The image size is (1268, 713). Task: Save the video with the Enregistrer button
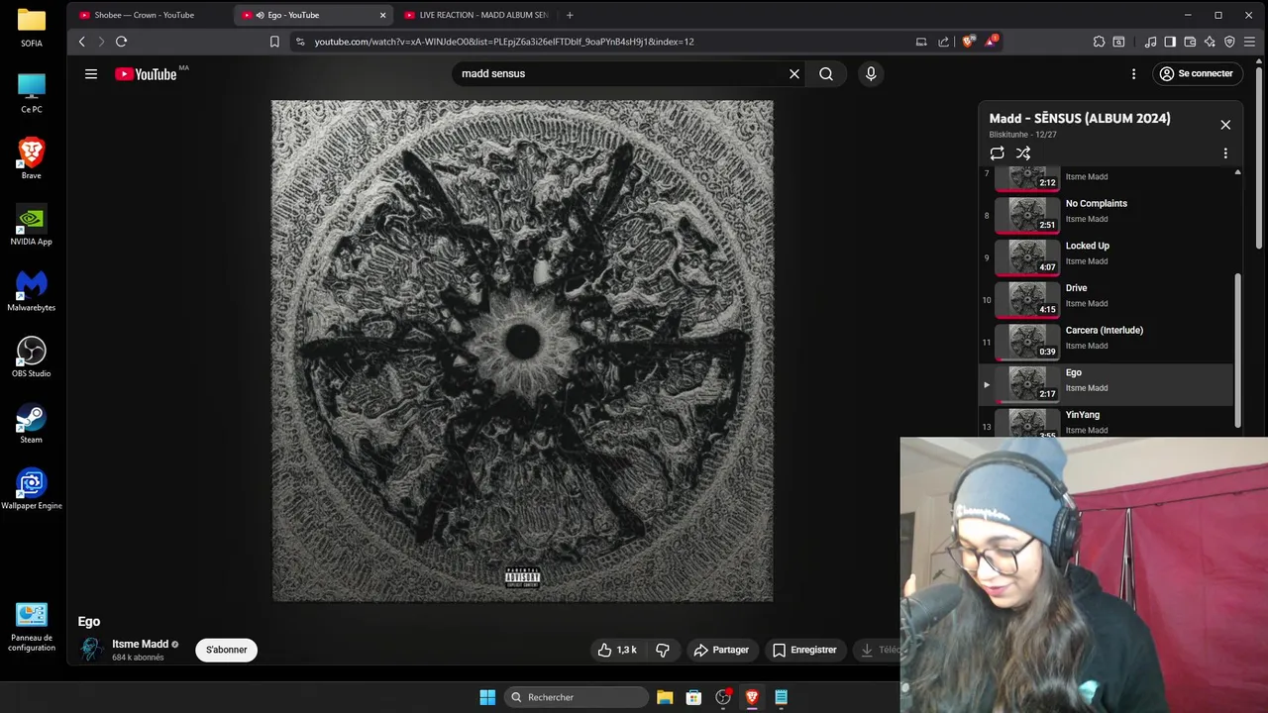pyautogui.click(x=804, y=650)
